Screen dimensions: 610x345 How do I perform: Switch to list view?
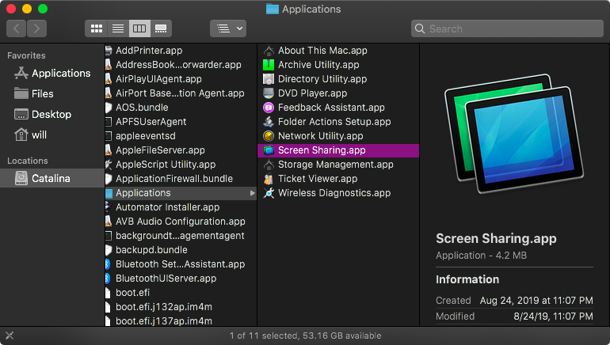tap(118, 28)
